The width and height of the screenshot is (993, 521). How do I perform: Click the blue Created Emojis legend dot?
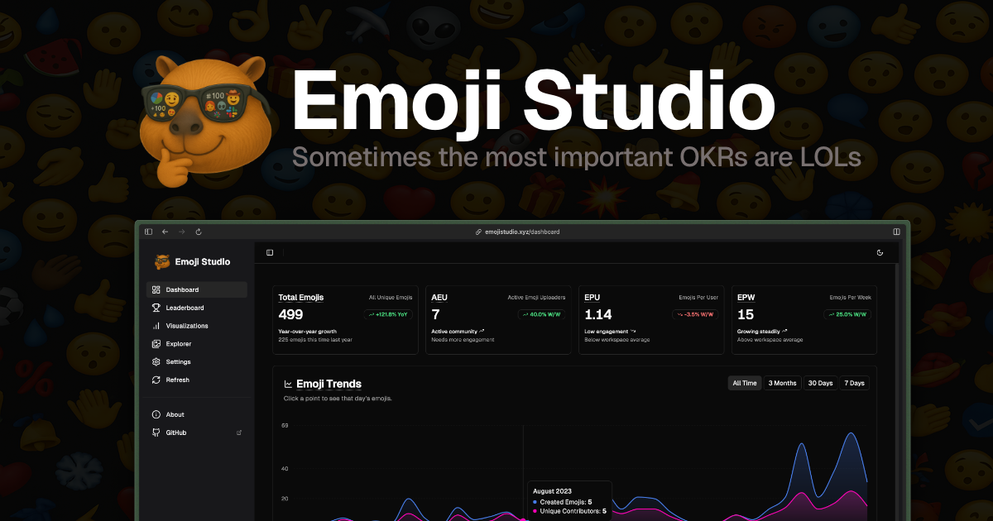[x=535, y=502]
